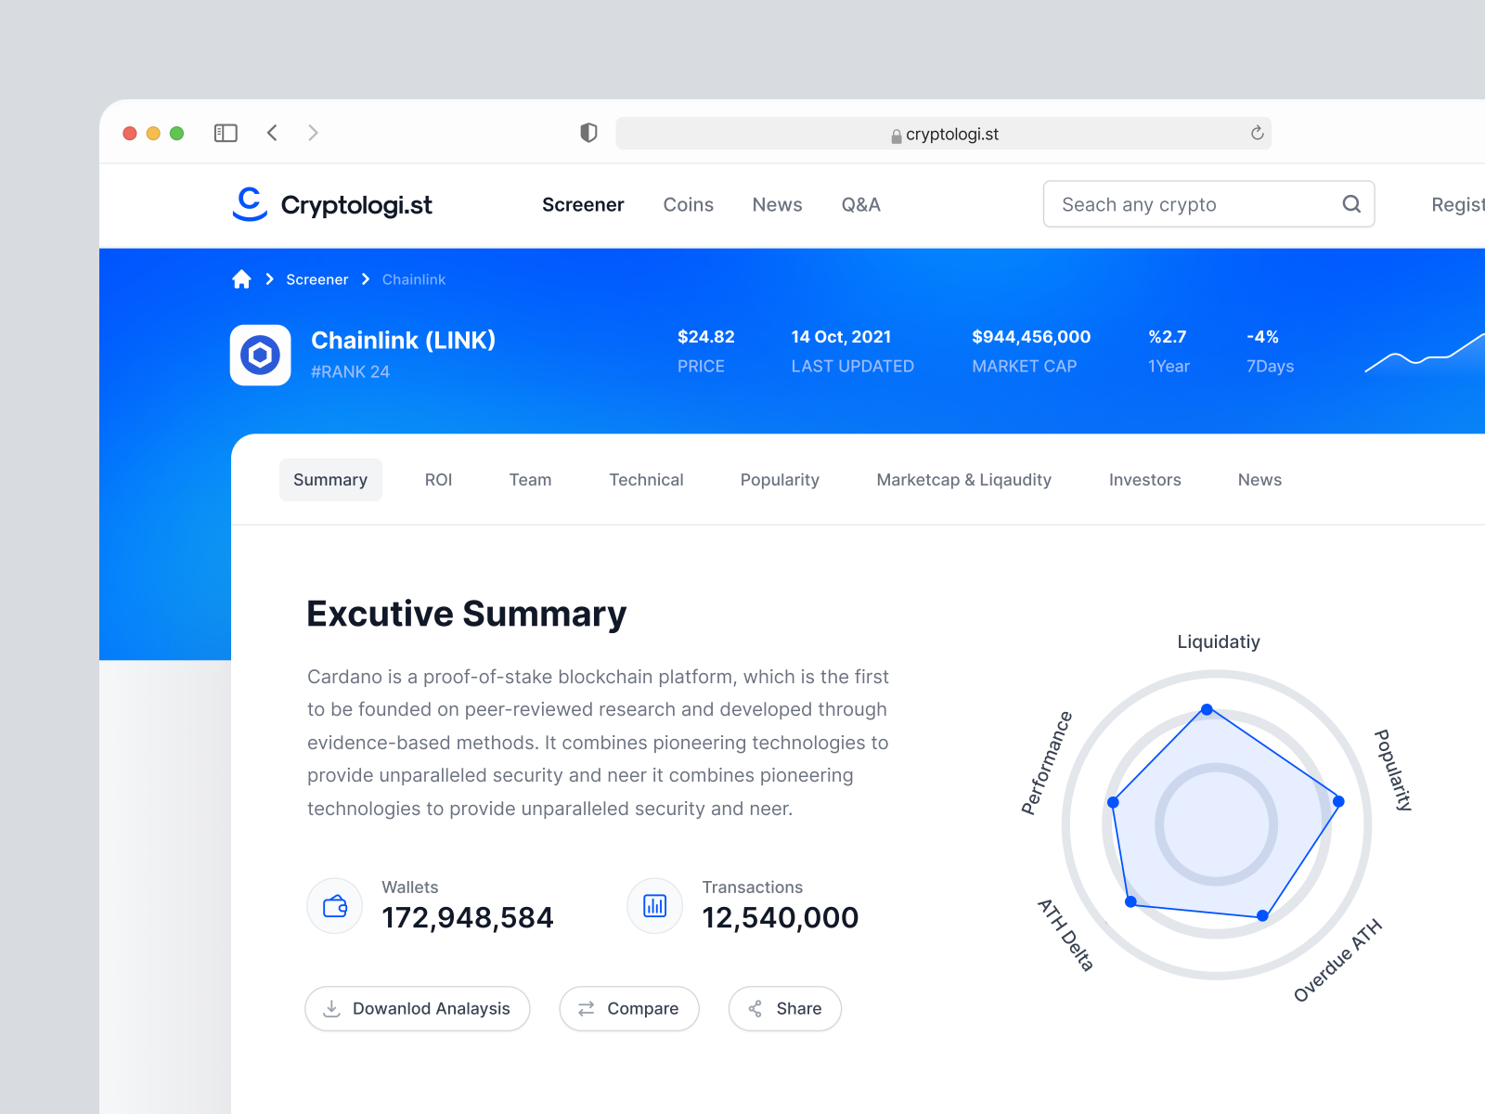
Task: Click the Cryptologi.st logo
Action: click(331, 204)
